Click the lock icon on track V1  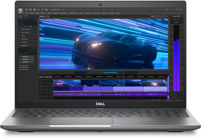47,89
